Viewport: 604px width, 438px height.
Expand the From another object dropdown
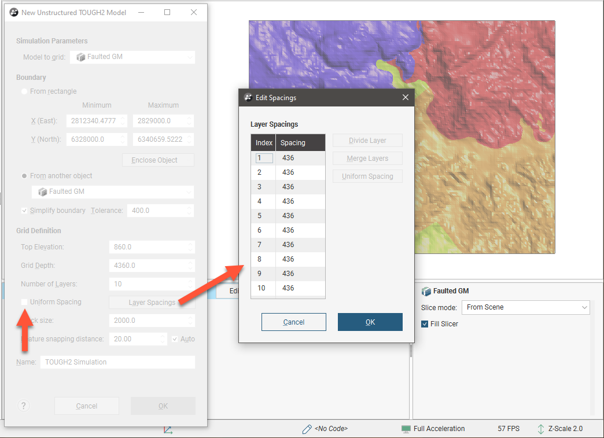[x=113, y=192]
